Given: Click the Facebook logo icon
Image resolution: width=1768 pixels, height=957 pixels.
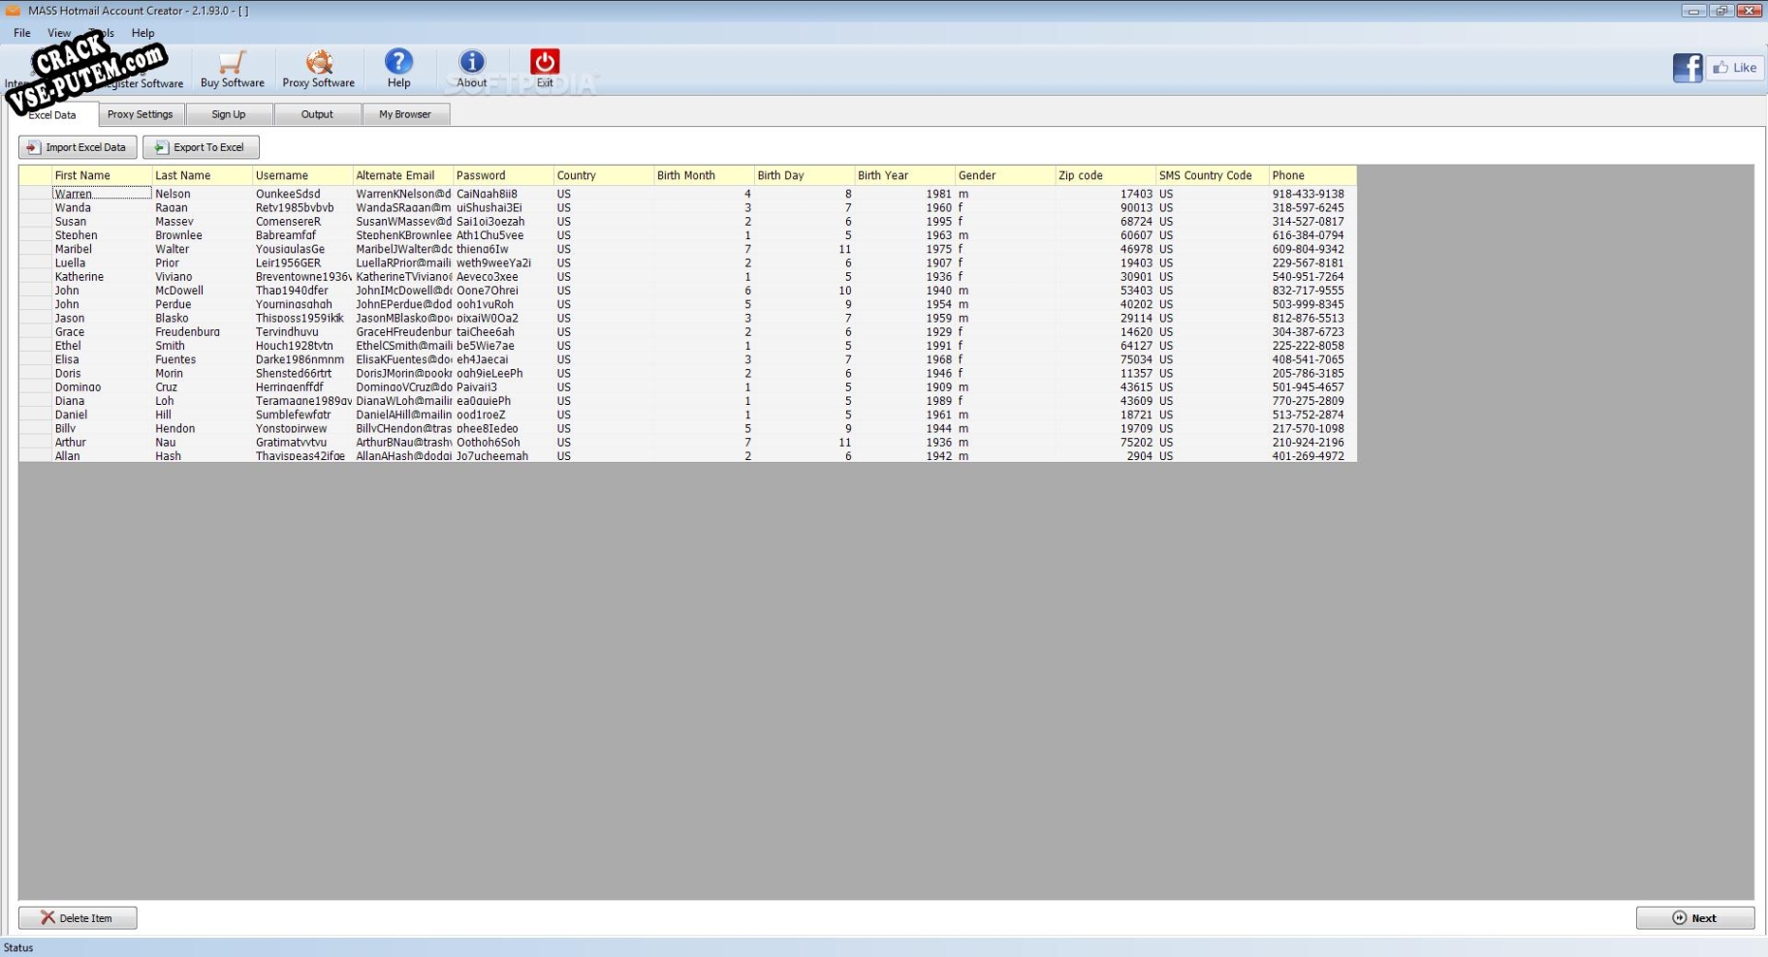Looking at the screenshot, I should tap(1688, 68).
